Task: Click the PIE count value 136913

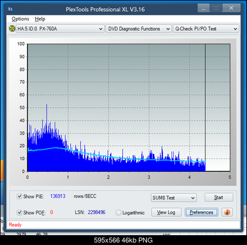Action: pyautogui.click(x=58, y=196)
